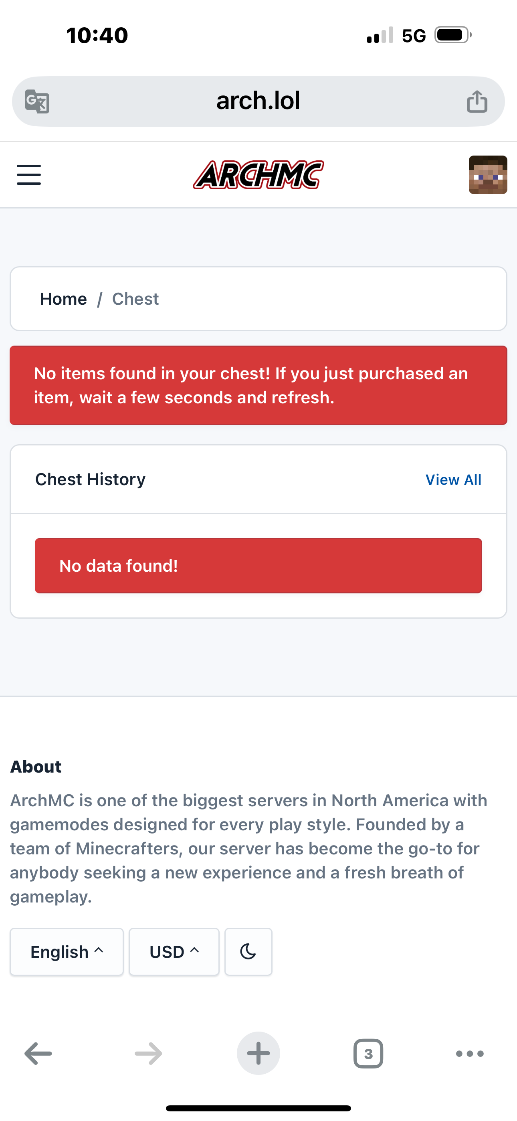Tap the browser back arrow
The image size is (517, 1121).
point(38,1054)
